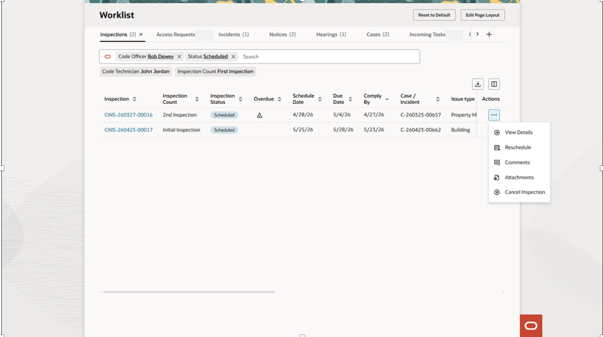603x337 pixels.
Task: Choose Reschedule from actions menu
Action: 519,148
